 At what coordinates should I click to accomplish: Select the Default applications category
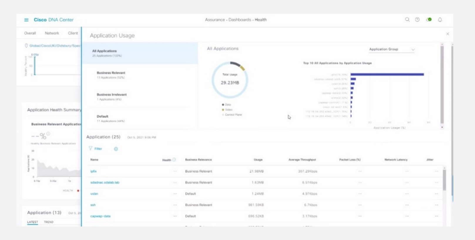click(x=140, y=119)
